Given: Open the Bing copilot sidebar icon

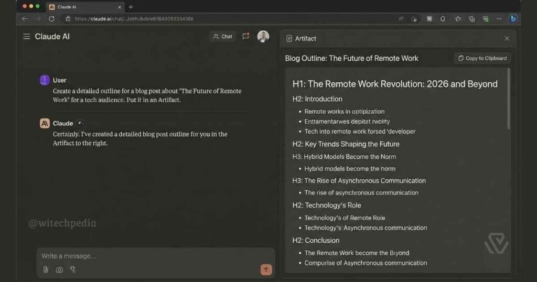Looking at the screenshot, I should 513,19.
